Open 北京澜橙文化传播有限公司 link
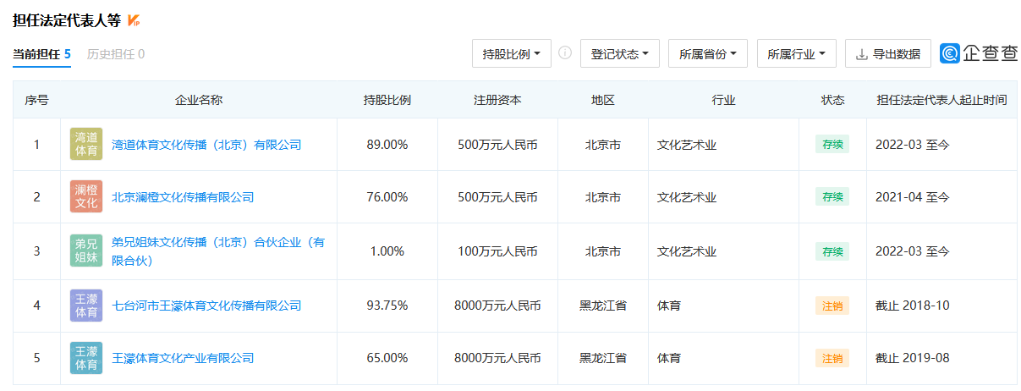 pyautogui.click(x=183, y=197)
